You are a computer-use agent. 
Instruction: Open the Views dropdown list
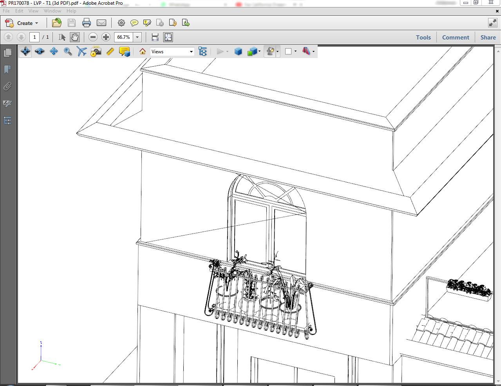(191, 51)
